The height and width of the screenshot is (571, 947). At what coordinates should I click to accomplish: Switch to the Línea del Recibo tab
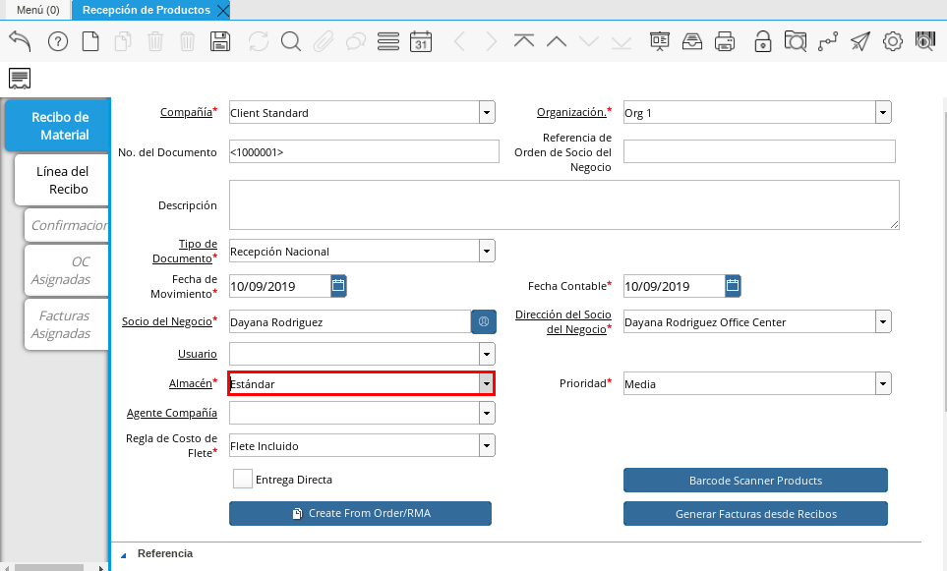pos(62,180)
